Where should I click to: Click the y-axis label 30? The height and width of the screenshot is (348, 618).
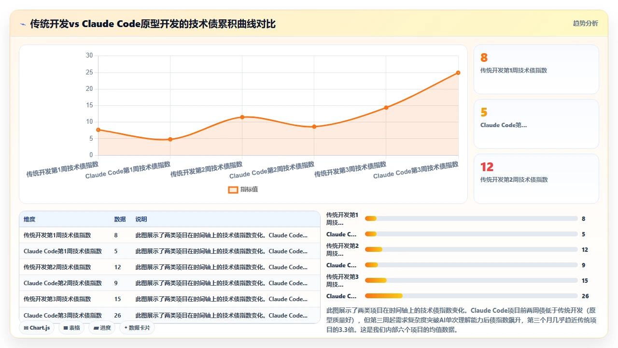[89, 56]
